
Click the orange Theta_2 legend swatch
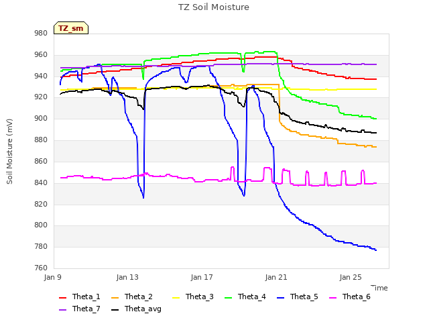click(x=115, y=298)
